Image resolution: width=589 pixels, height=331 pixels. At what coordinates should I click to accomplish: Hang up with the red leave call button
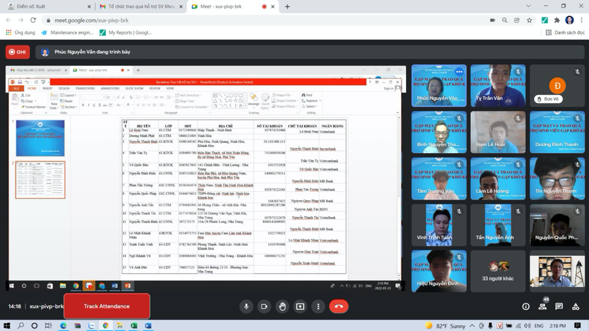point(339,306)
